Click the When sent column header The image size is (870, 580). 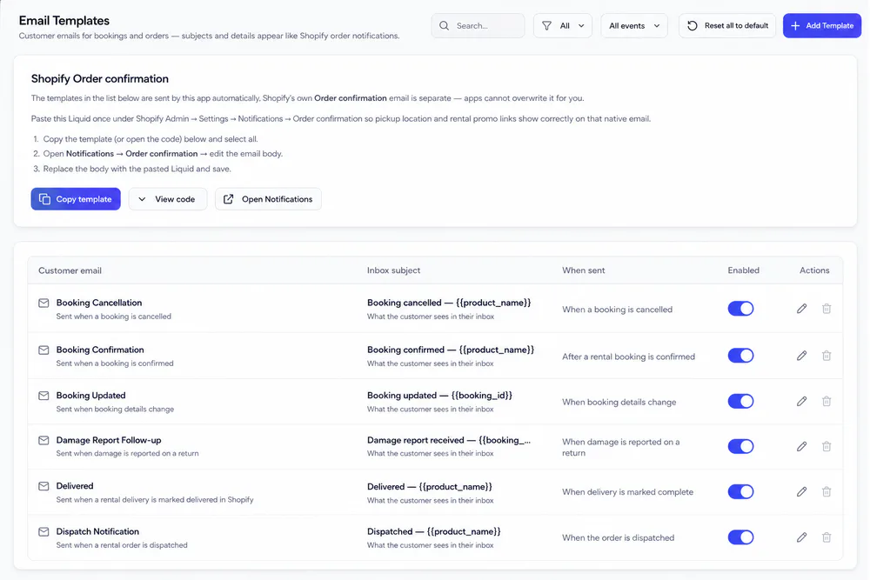click(583, 270)
